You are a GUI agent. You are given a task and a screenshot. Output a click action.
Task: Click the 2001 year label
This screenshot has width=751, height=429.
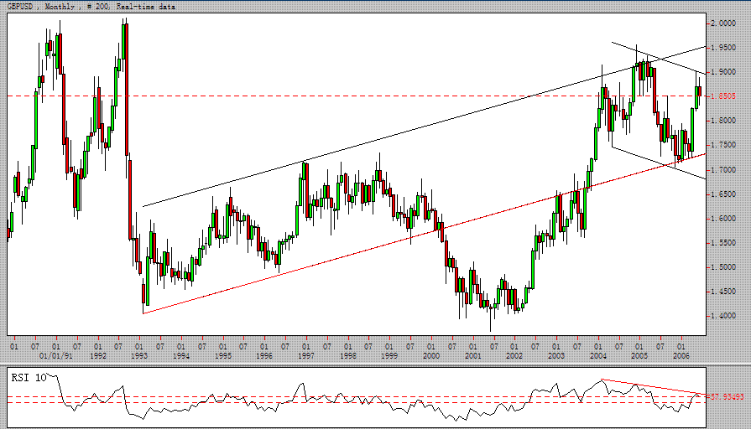(x=472, y=356)
